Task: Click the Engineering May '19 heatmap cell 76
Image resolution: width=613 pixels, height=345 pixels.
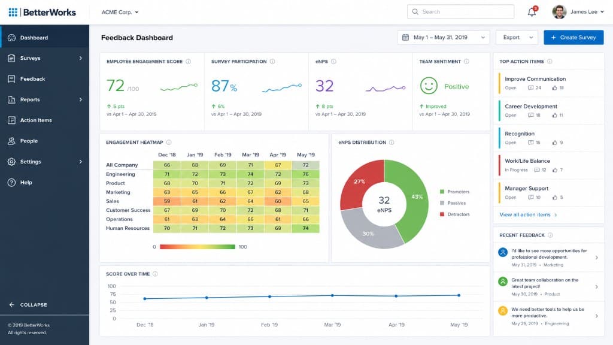Action: coord(305,174)
